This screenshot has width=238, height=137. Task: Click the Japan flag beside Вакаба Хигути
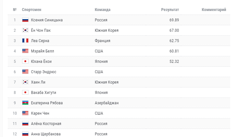coord(25,93)
